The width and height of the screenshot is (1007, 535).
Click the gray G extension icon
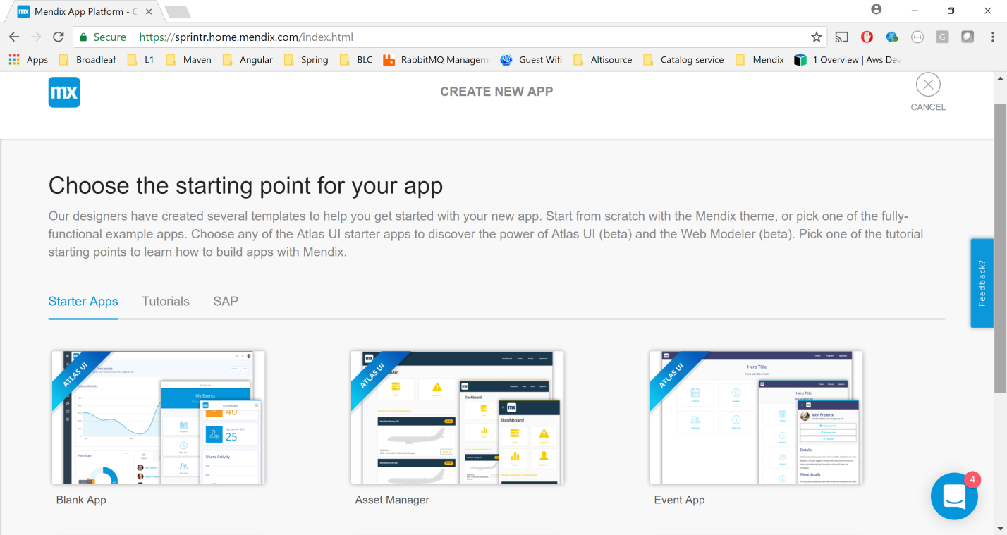click(x=943, y=37)
